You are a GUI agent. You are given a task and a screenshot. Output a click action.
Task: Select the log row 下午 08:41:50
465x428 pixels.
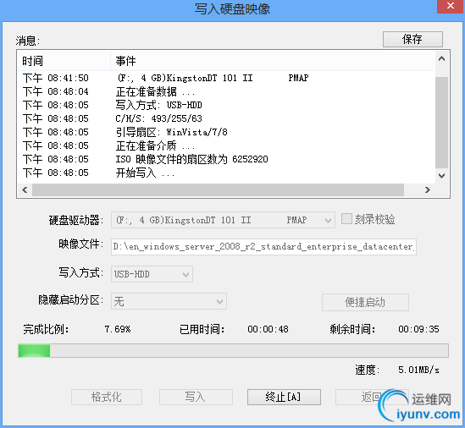[x=226, y=78]
